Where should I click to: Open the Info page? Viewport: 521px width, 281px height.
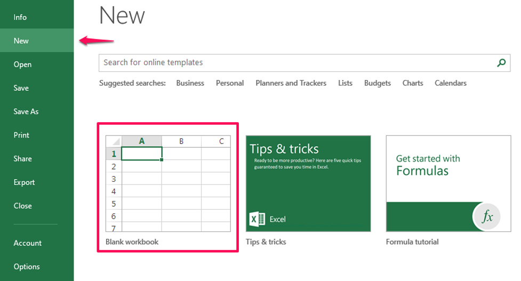(x=20, y=17)
